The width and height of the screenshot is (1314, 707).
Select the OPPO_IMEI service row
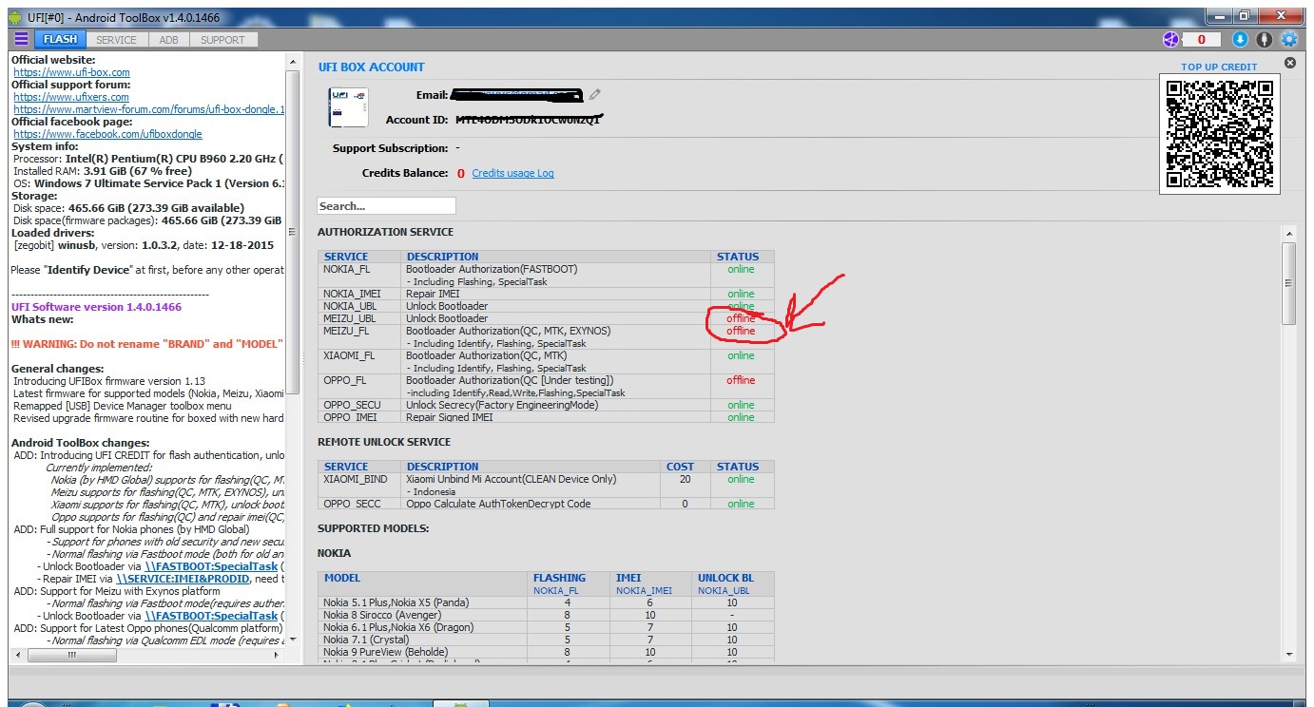[x=546, y=417]
